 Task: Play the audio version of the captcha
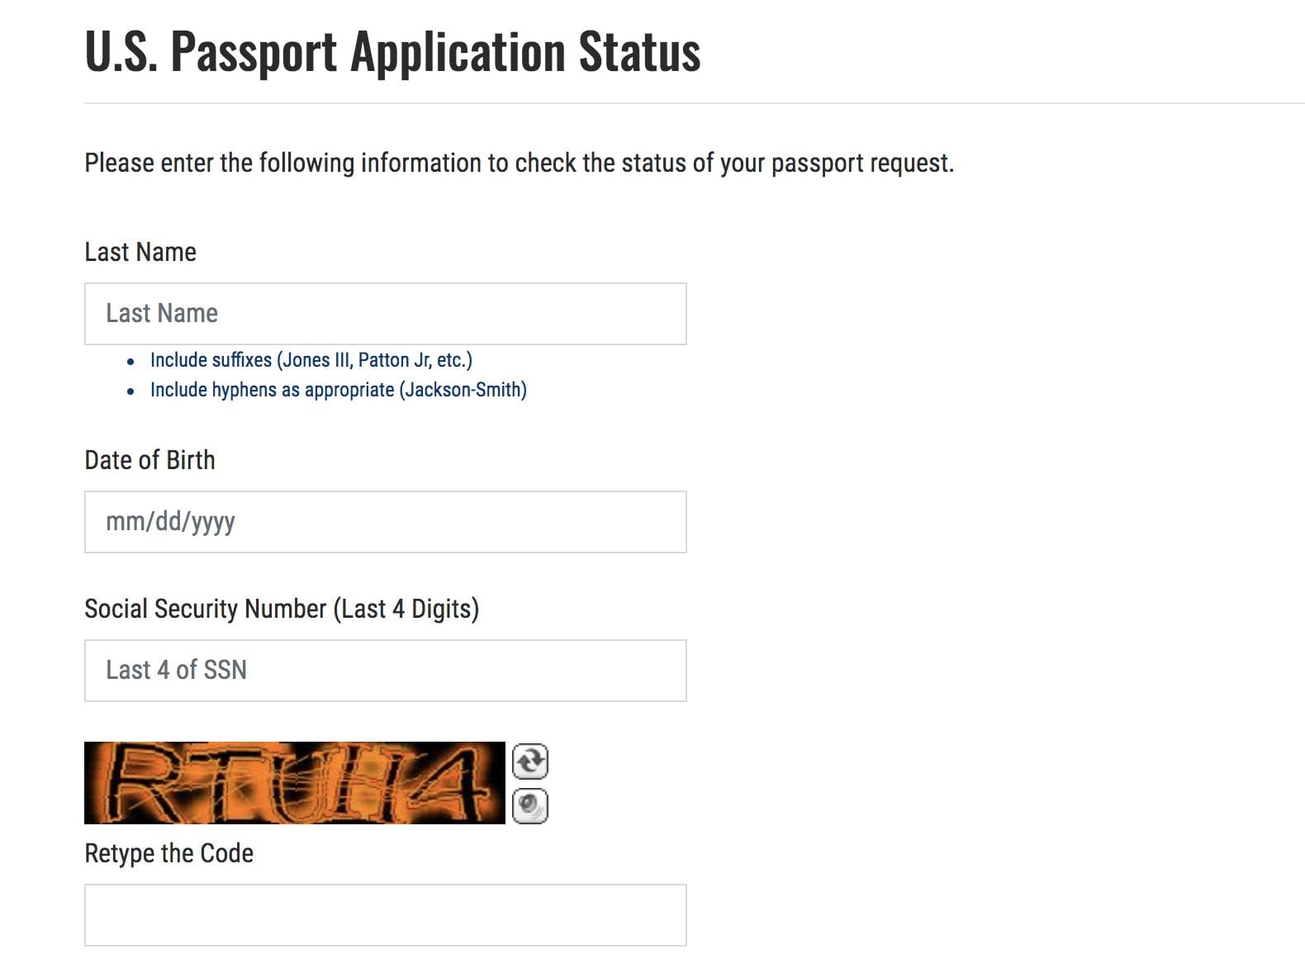[529, 807]
